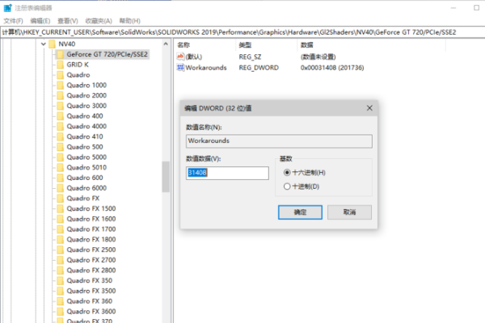Click the Quadro 400 folder icon
Image resolution: width=485 pixels, height=323 pixels.
(x=61, y=116)
